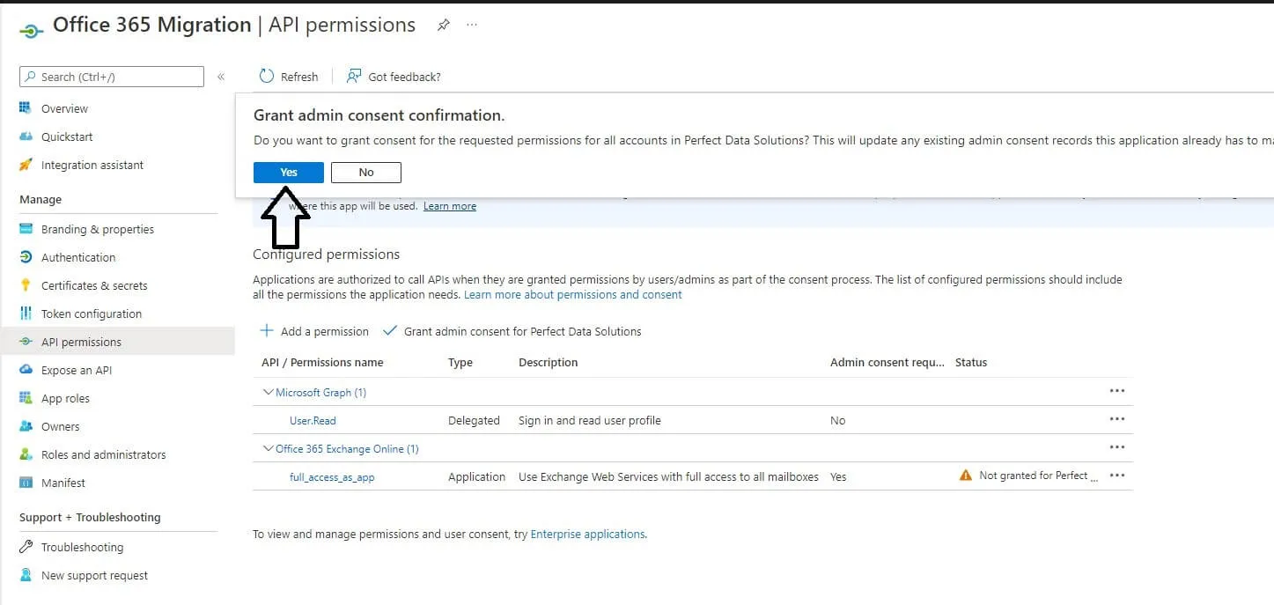1274x605 pixels.
Task: Click Grant admin consent for Perfect Data Solutions
Action: point(512,331)
